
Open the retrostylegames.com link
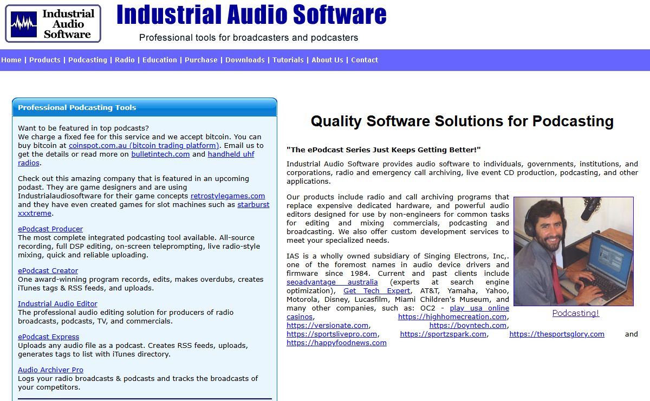[x=227, y=196]
